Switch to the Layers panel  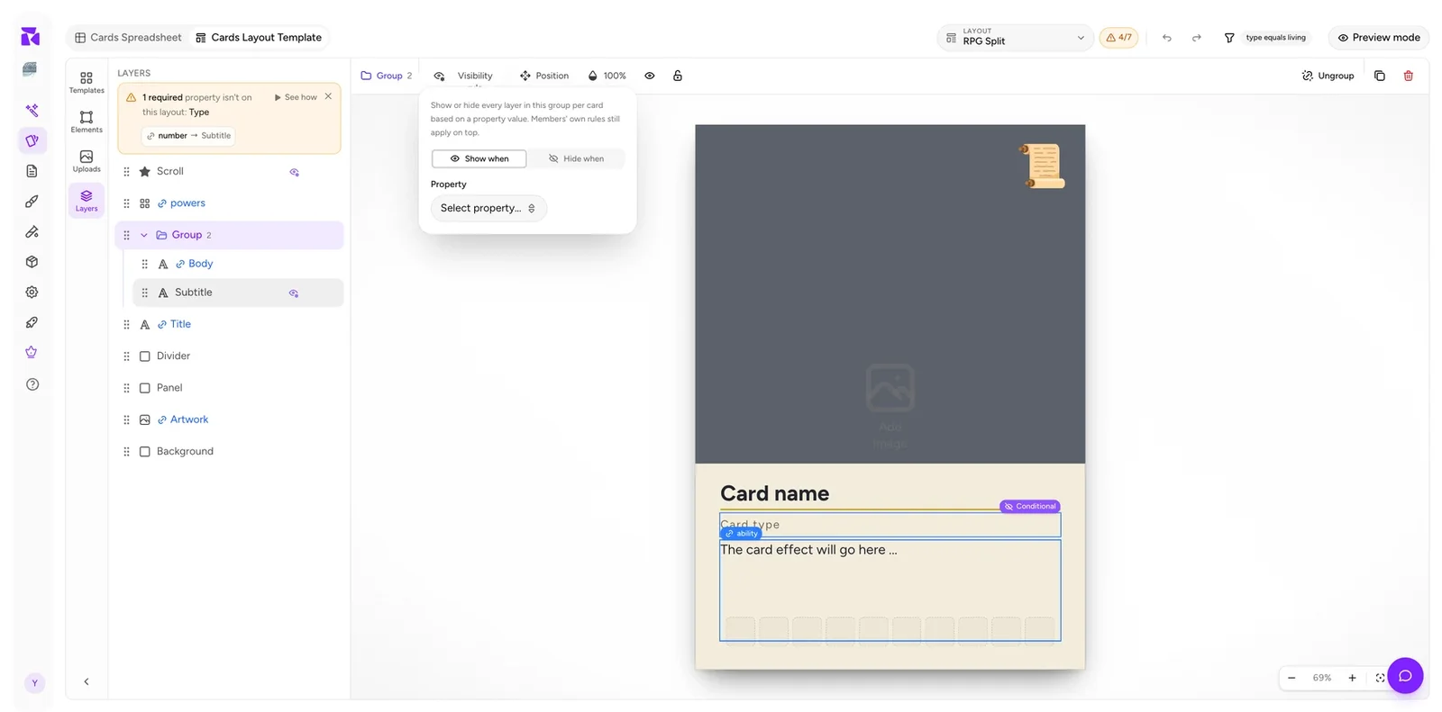click(x=87, y=201)
